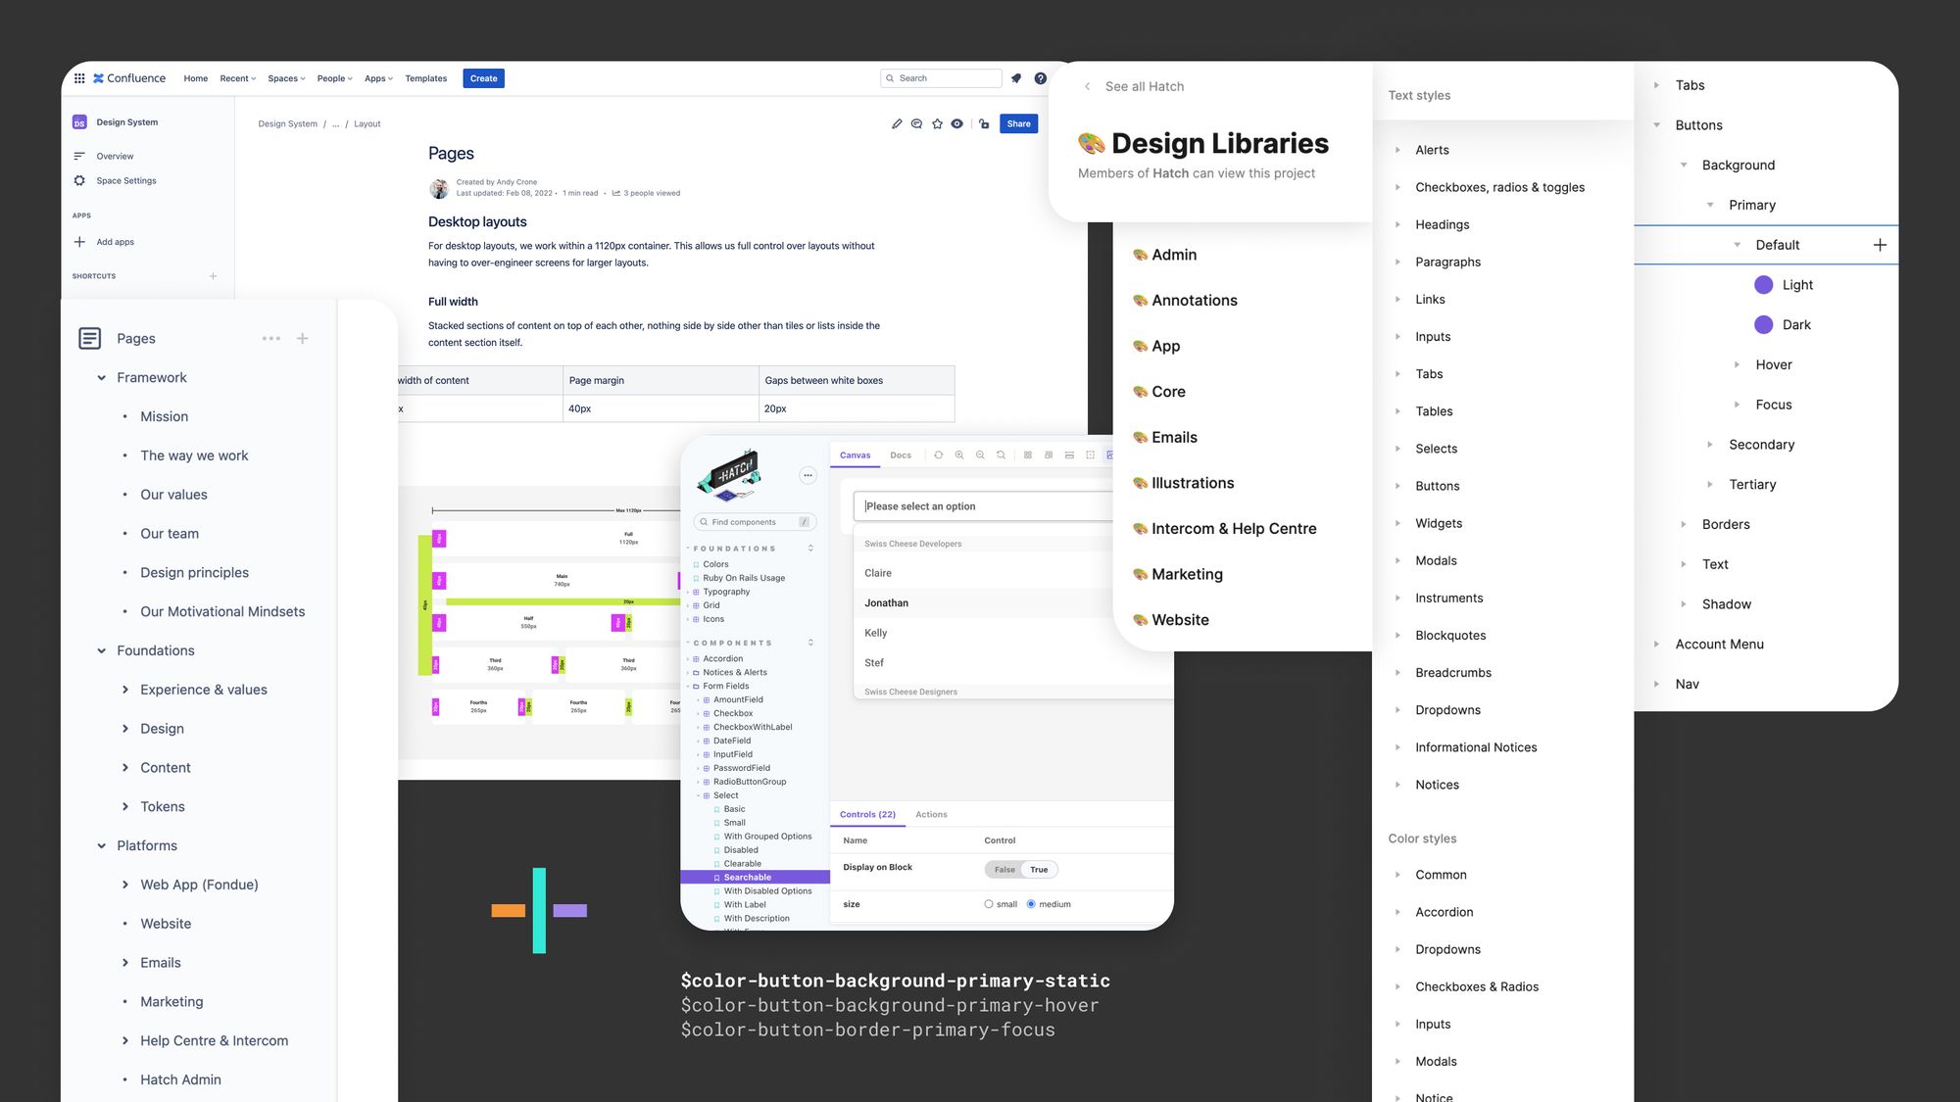The image size is (1960, 1102).
Task: Switch to the Docs tab in Storybook
Action: [x=901, y=455]
